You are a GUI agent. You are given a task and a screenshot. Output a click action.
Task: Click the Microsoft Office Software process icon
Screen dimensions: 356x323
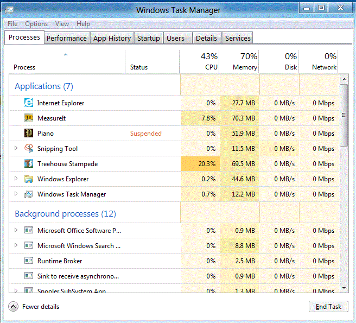click(x=29, y=230)
